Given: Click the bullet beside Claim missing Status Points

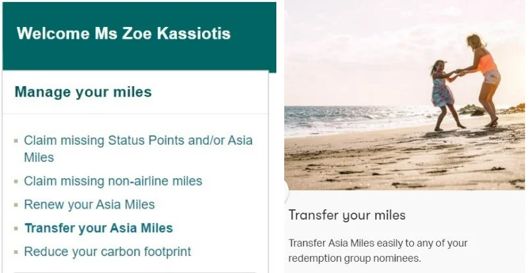Looking at the screenshot, I should [16, 141].
